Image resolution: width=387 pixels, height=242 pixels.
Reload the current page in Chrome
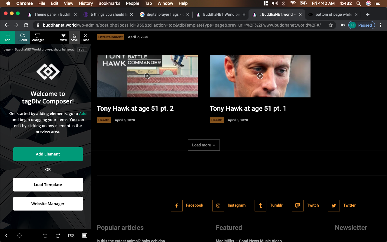tap(26, 25)
